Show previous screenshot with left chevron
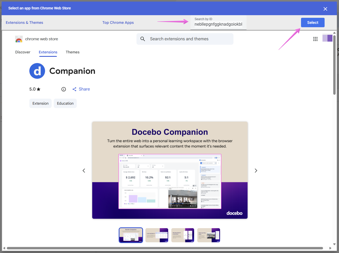 coord(84,171)
